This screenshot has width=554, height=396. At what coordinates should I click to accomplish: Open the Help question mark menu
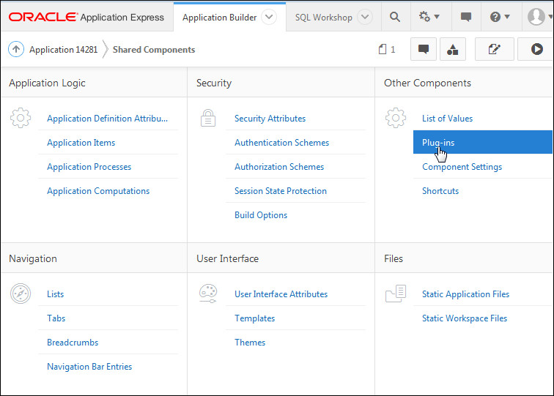[x=501, y=17]
